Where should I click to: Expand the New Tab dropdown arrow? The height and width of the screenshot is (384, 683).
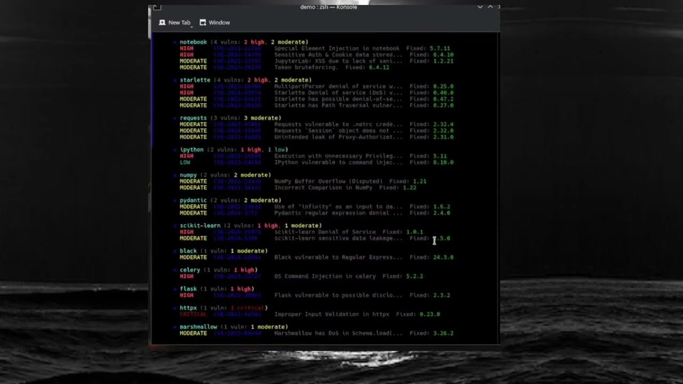click(191, 26)
